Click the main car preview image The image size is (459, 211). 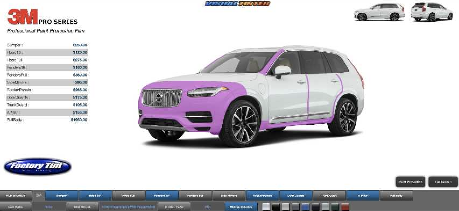[x=251, y=97]
